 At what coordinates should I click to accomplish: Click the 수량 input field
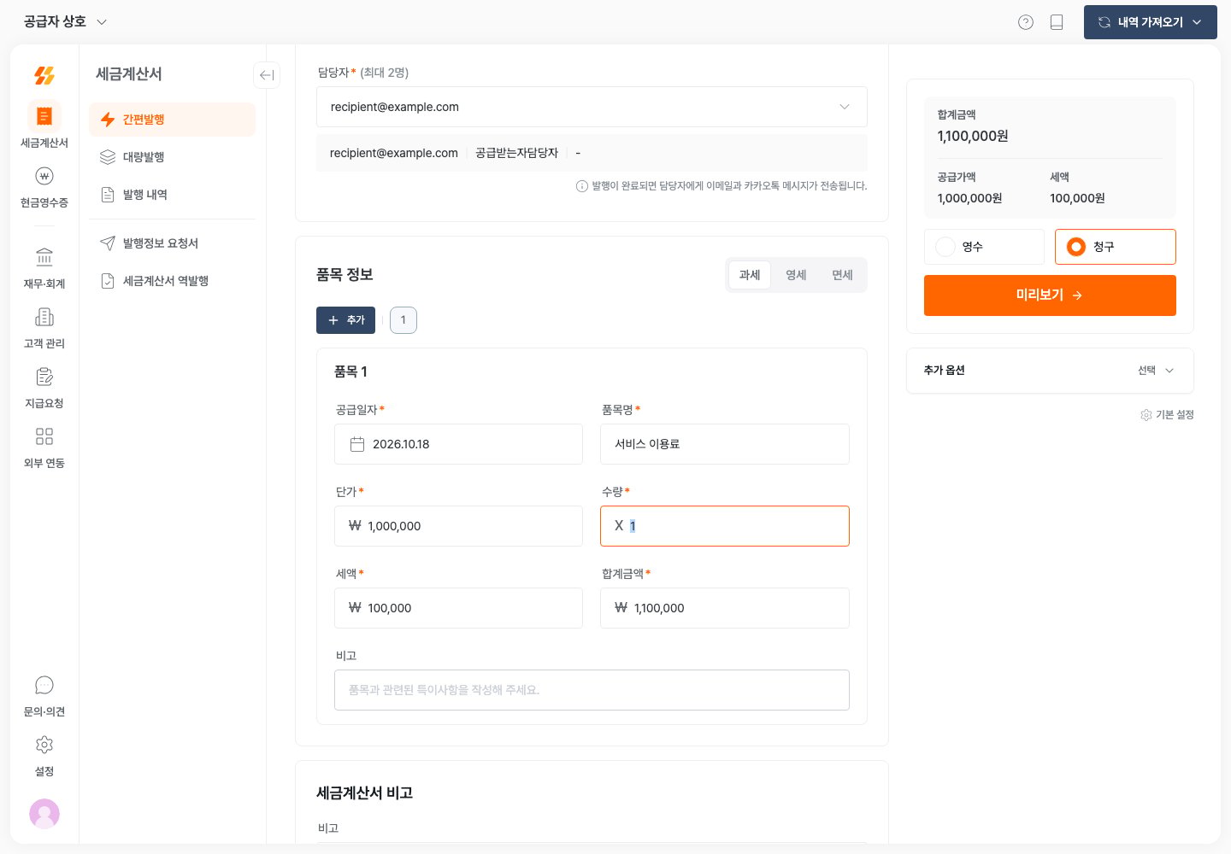pyautogui.click(x=725, y=526)
